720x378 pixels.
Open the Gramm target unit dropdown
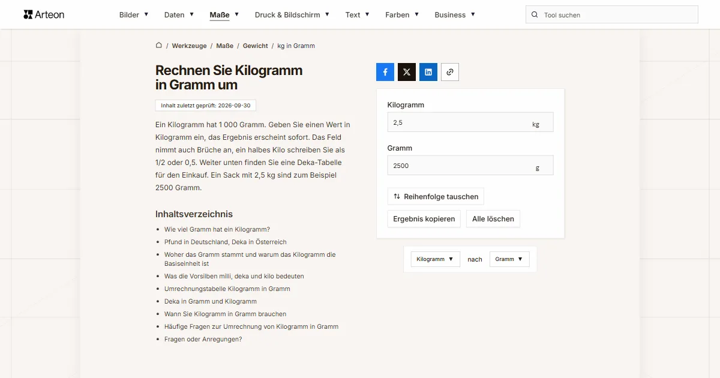point(509,259)
